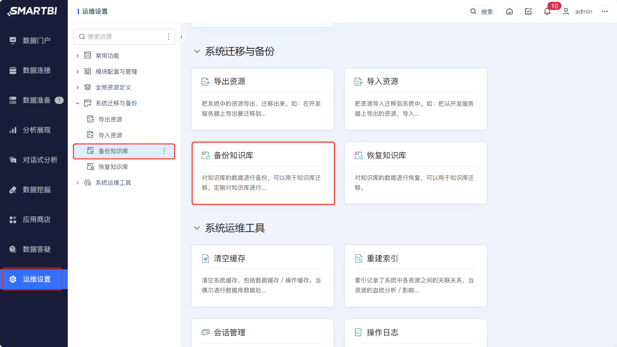617x347 pixels.
Task: Open the 清空缓存 card title
Action: [229, 258]
